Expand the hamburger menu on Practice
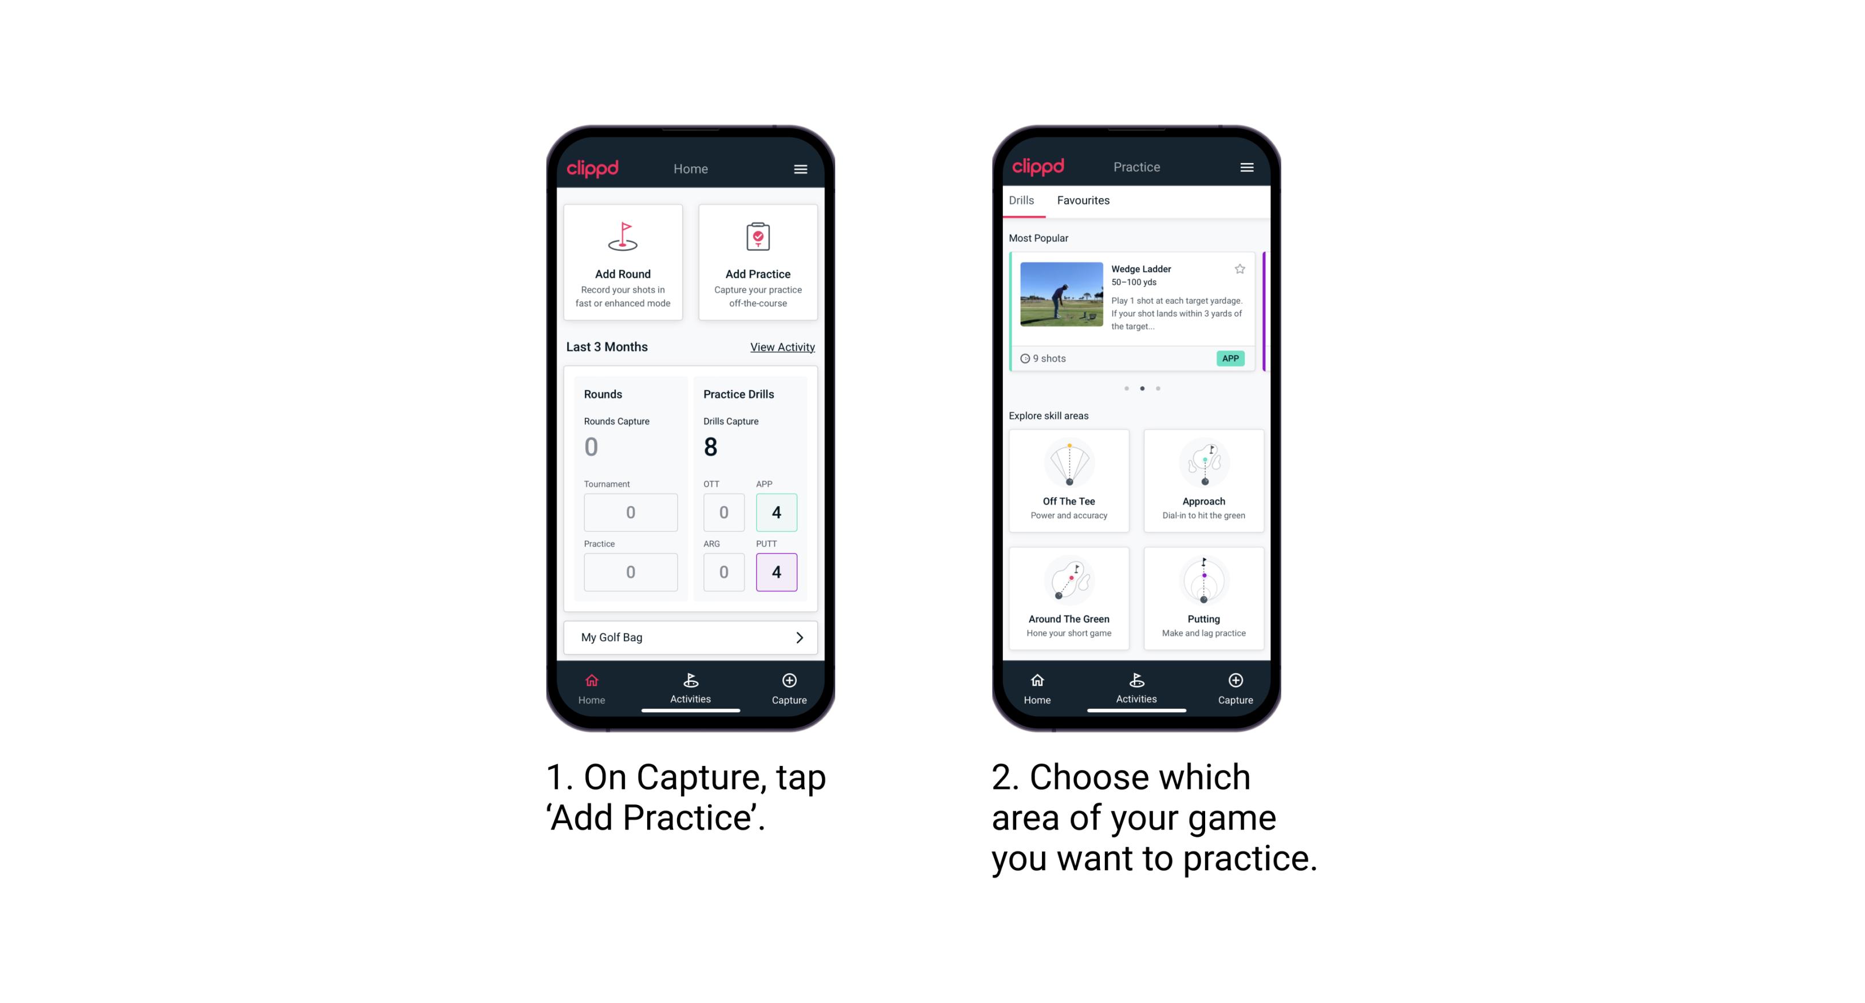Viewport: 1865px width, 1003px height. [x=1247, y=167]
